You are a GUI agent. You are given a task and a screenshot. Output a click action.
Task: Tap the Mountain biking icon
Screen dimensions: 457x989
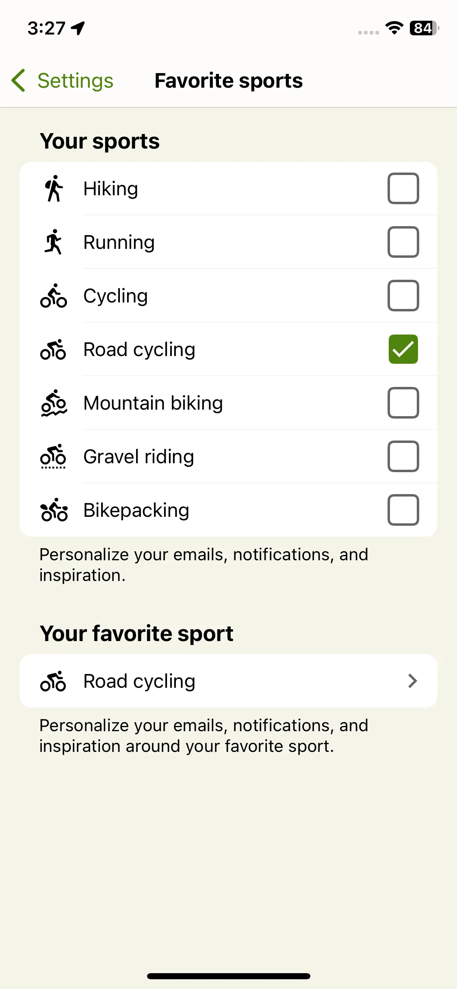(x=54, y=403)
